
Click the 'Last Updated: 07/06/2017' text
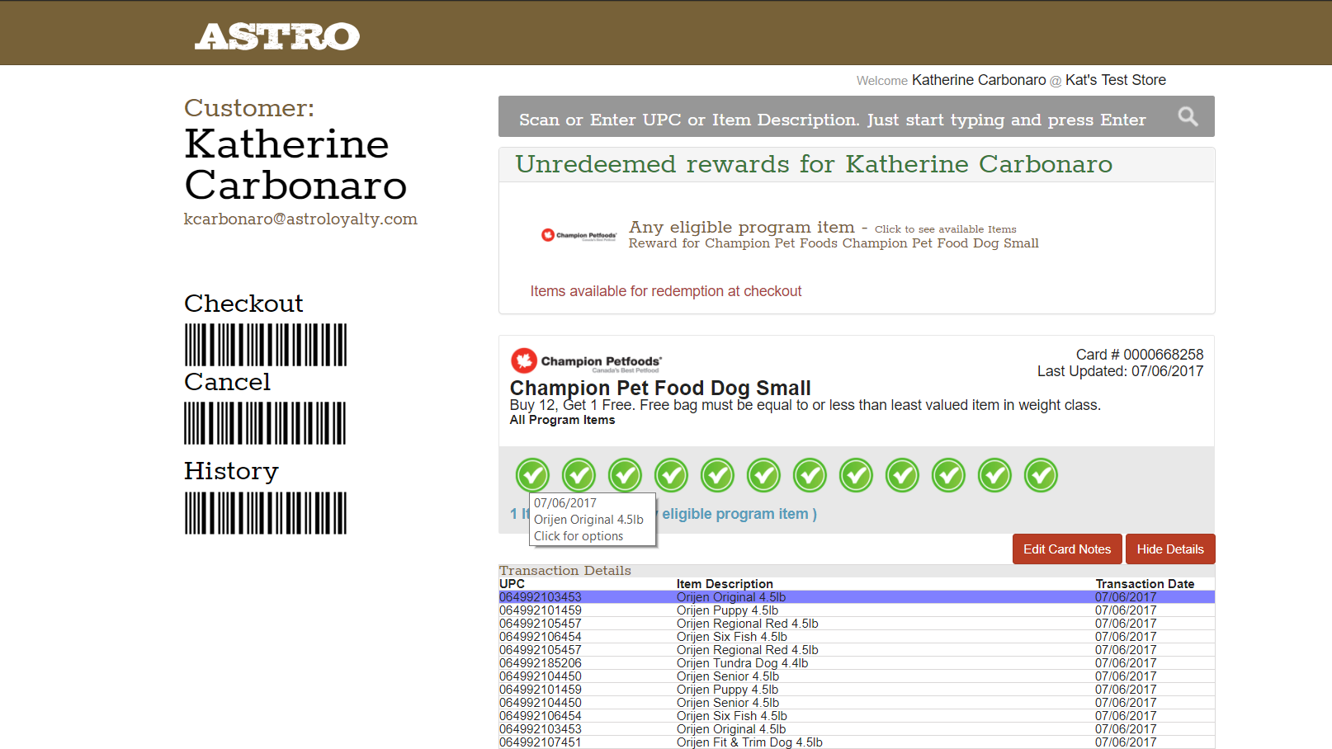(x=1120, y=371)
